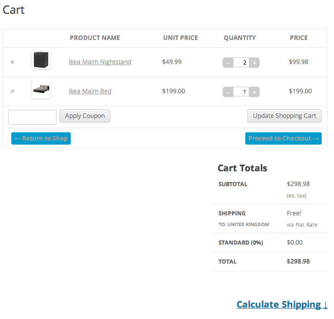The width and height of the screenshot is (334, 319).
Task: Click the Nightstand quantity field
Action: click(x=241, y=63)
